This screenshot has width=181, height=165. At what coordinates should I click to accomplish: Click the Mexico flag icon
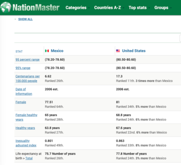click(x=47, y=51)
